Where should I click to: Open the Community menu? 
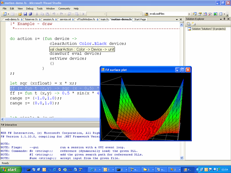point(64,8)
